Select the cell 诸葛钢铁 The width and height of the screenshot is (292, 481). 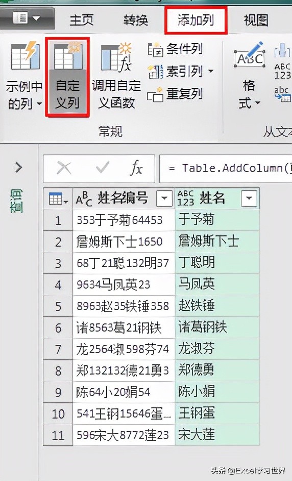[217, 327]
